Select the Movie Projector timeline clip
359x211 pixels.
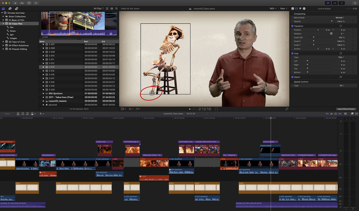pyautogui.click(x=7, y=146)
